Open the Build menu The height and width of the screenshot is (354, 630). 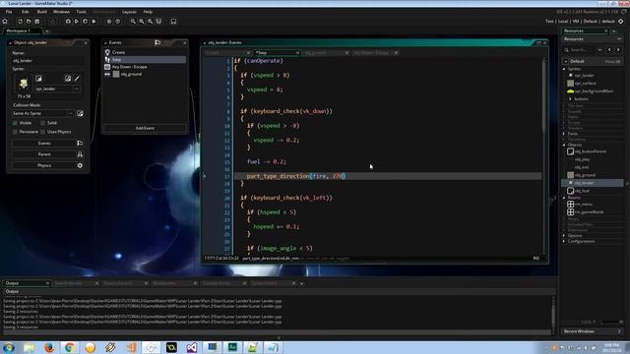coord(42,12)
